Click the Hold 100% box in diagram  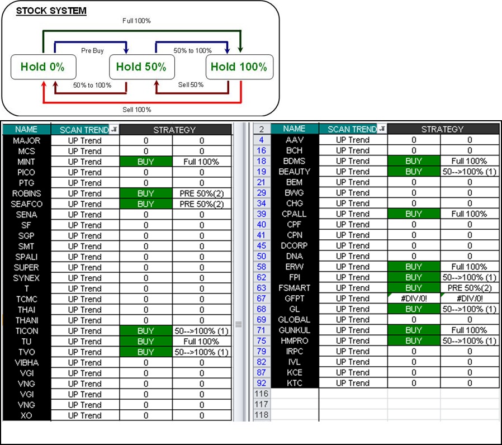(239, 67)
